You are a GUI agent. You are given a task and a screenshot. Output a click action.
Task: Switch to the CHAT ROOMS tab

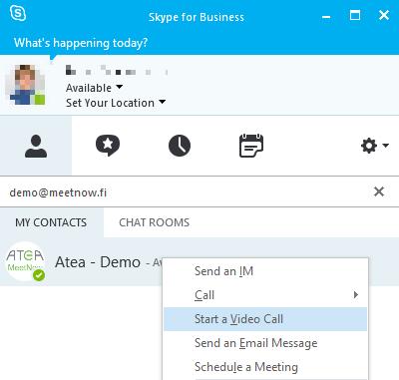click(x=155, y=222)
